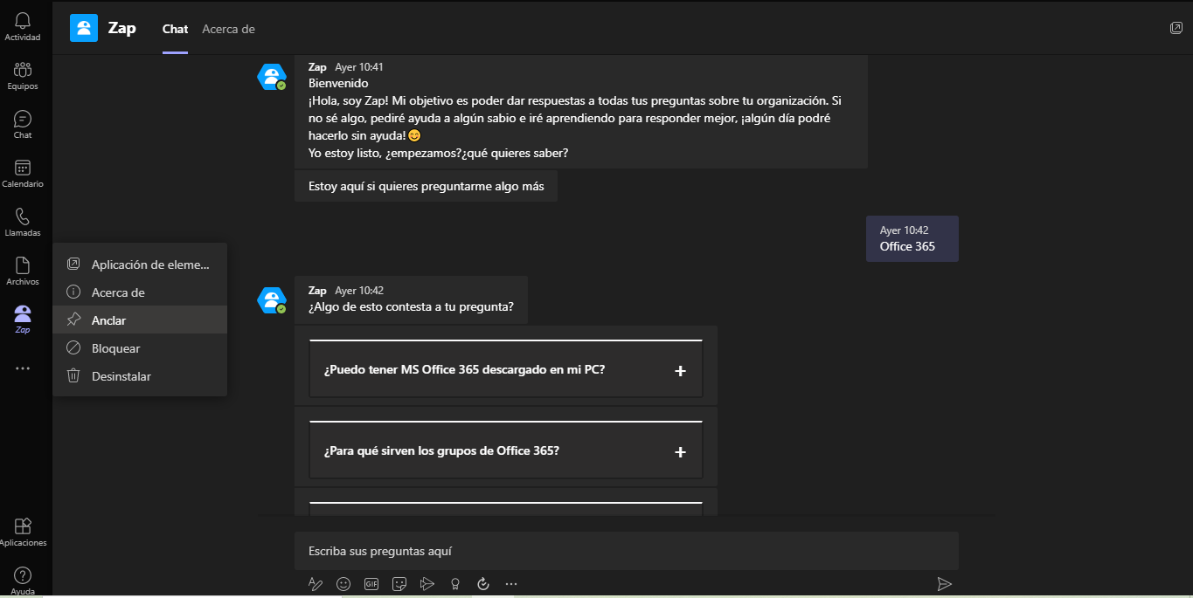The width and height of the screenshot is (1193, 598).
Task: Choose Acerca de in context menu
Action: click(140, 292)
